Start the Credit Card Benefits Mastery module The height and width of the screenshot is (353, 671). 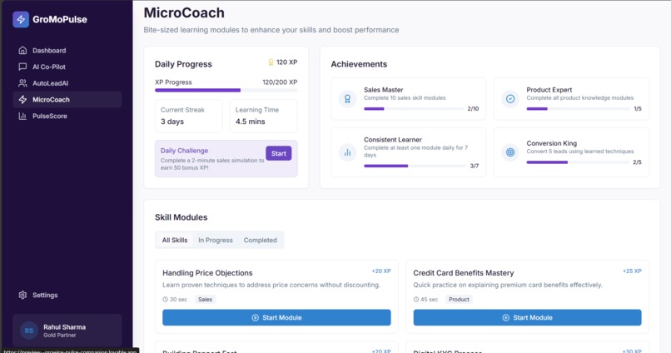527,317
